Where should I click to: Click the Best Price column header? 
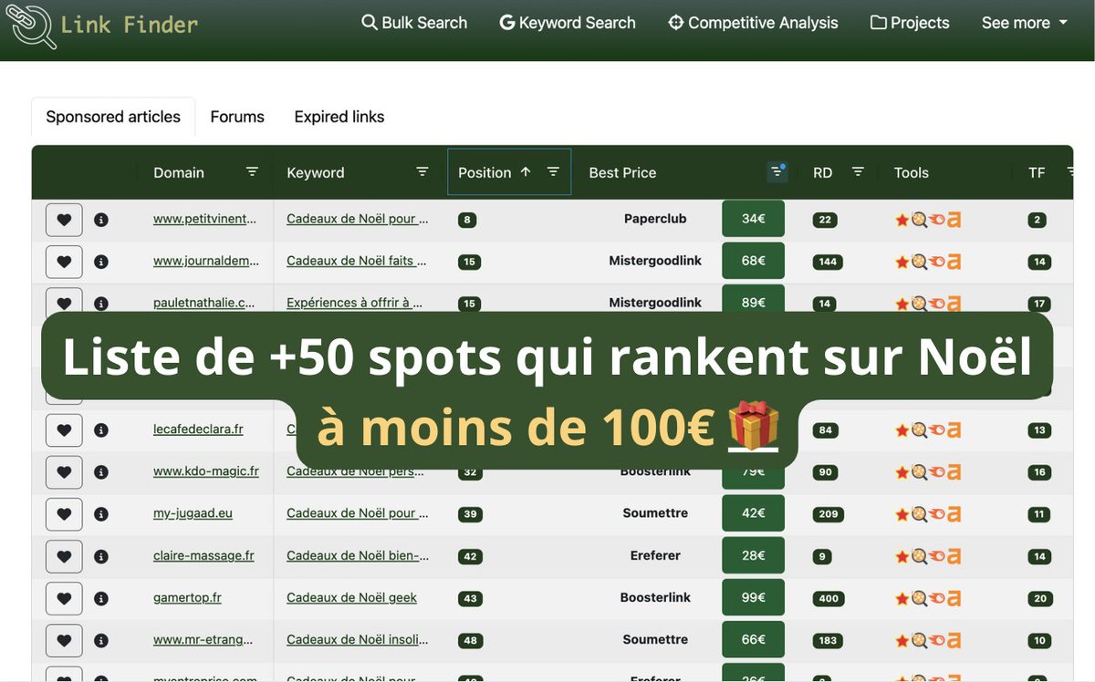coord(622,172)
